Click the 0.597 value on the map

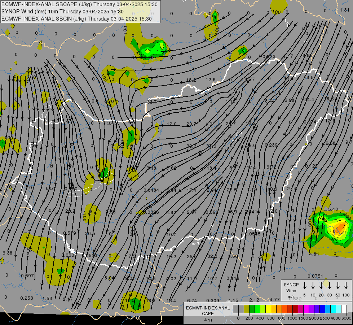(27, 276)
